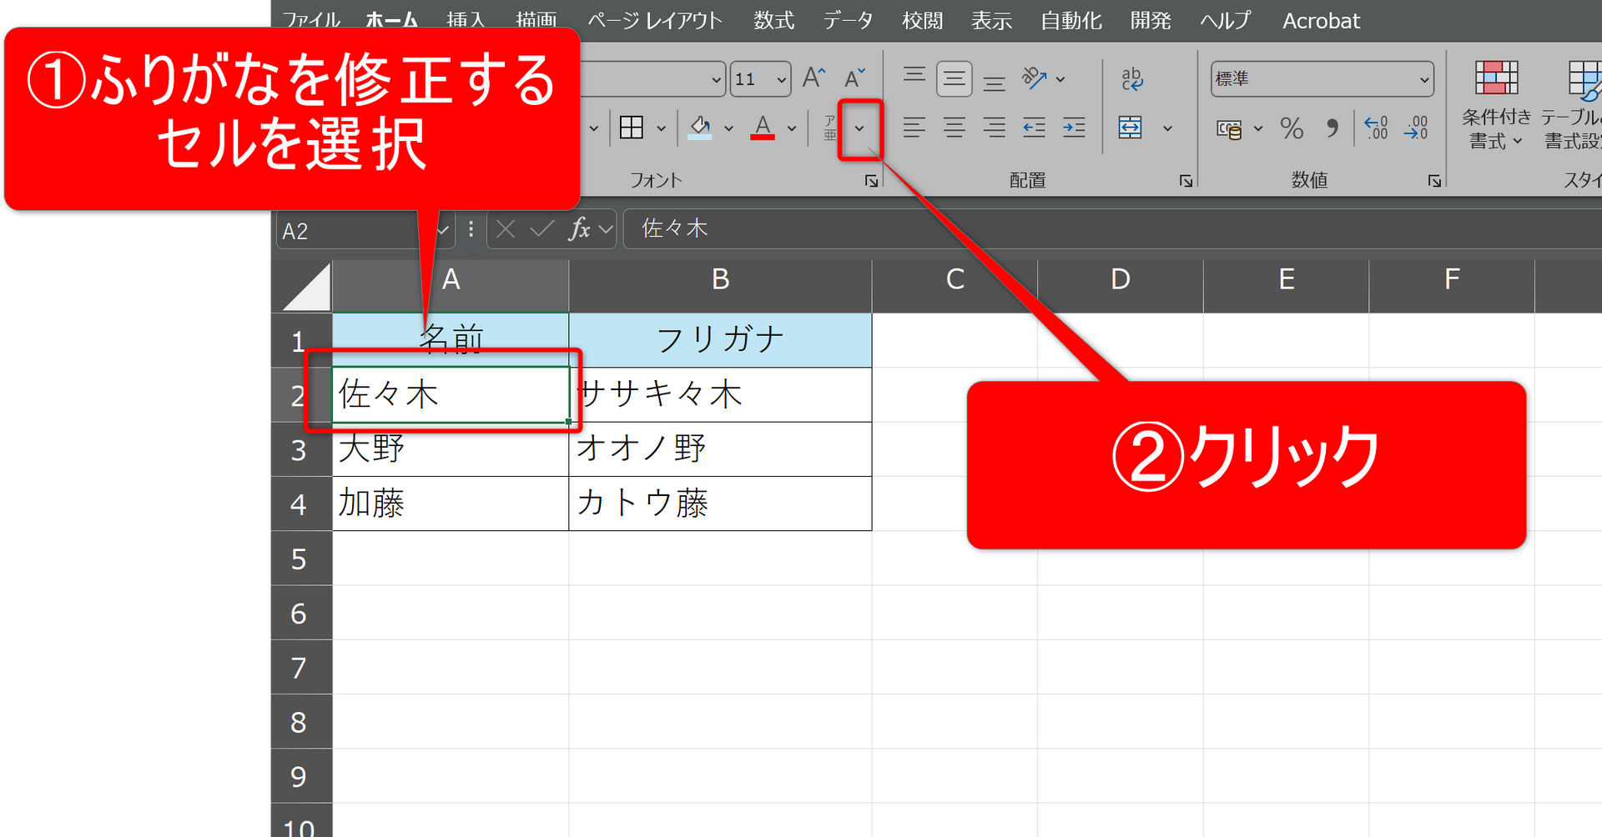
Task: Expand the number format combo box 標準
Action: [1424, 79]
